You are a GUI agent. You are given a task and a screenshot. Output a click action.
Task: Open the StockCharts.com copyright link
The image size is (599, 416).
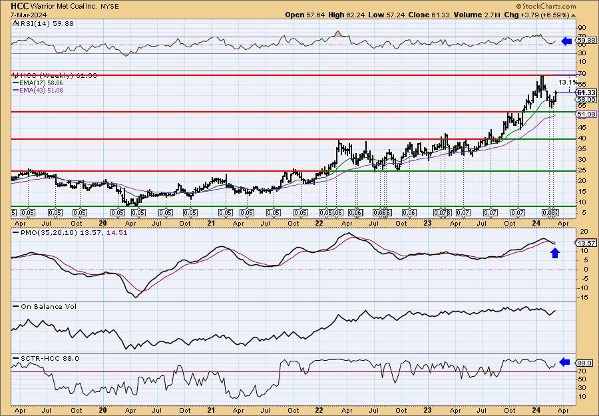[x=546, y=6]
